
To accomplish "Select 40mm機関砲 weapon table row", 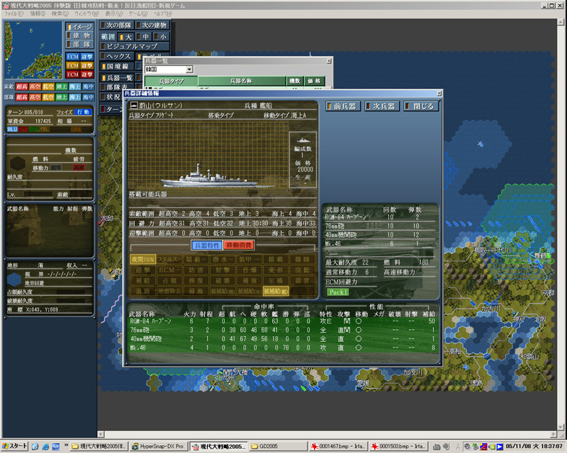I will 282,339.
